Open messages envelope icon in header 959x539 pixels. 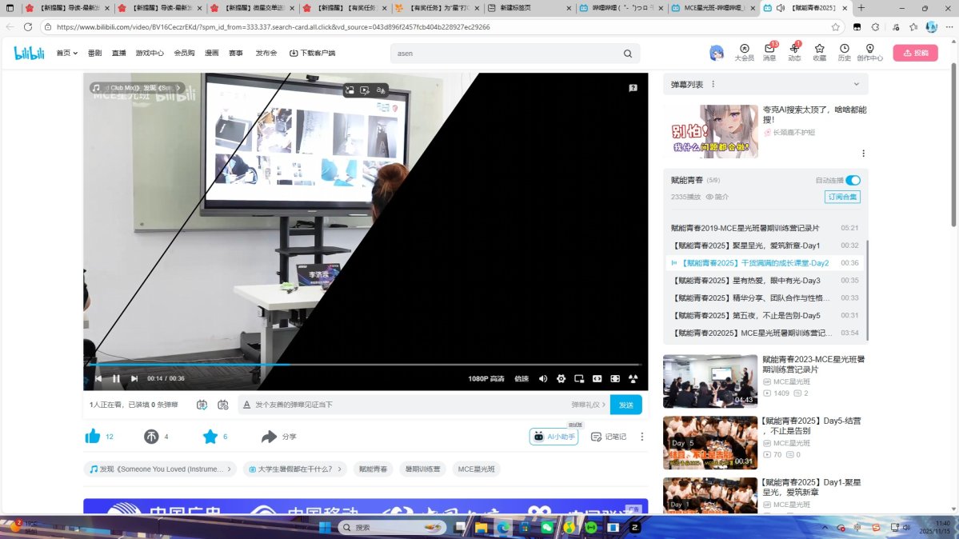point(769,50)
